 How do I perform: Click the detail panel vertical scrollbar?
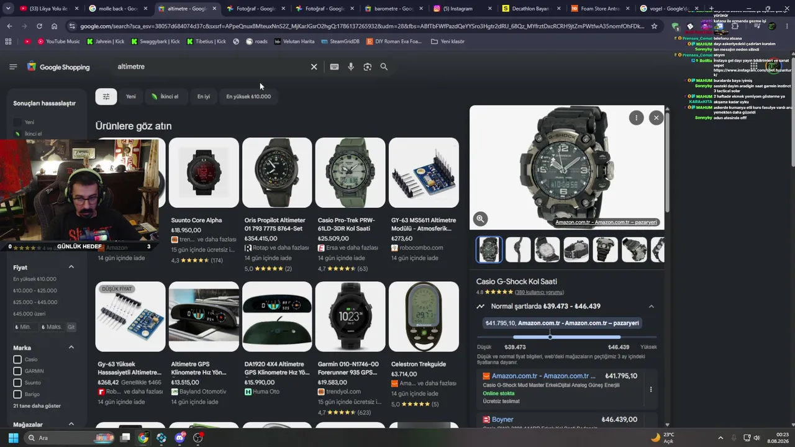(x=667, y=161)
